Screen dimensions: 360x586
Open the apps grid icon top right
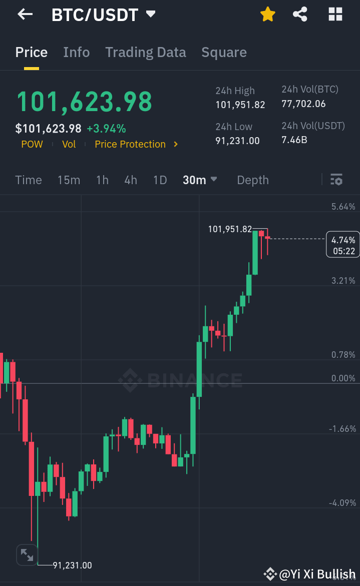coord(334,14)
